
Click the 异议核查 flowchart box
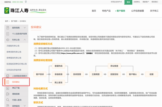[114, 66]
